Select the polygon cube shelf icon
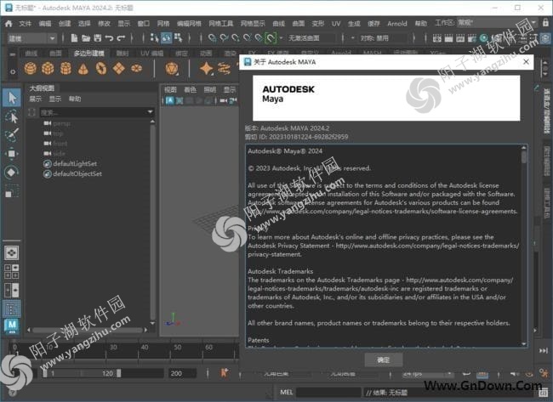Screen dimensions: 553x402 (48, 68)
